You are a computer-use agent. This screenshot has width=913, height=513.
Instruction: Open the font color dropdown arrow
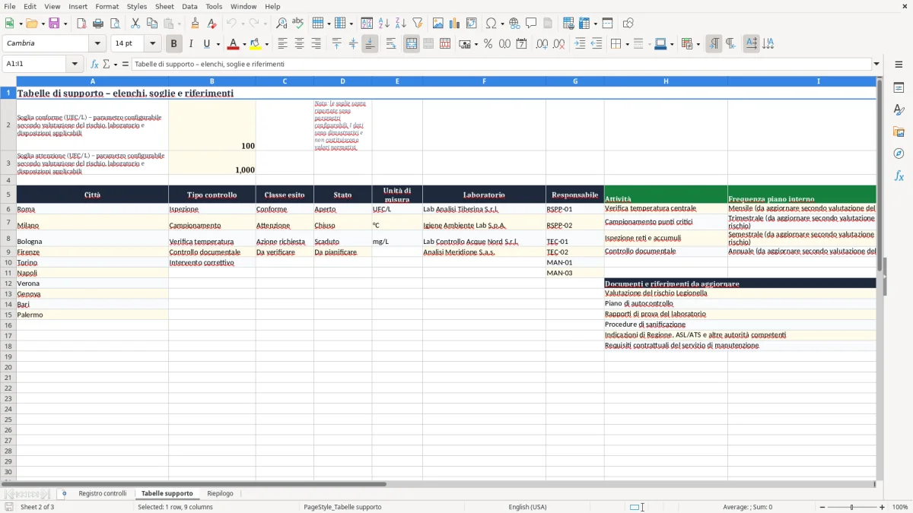coord(244,44)
